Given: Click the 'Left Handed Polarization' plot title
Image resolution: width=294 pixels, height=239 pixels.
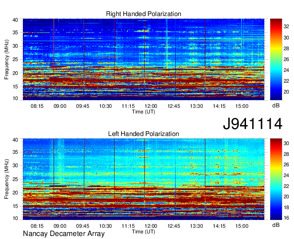Looking at the screenshot, I should 144,134.
